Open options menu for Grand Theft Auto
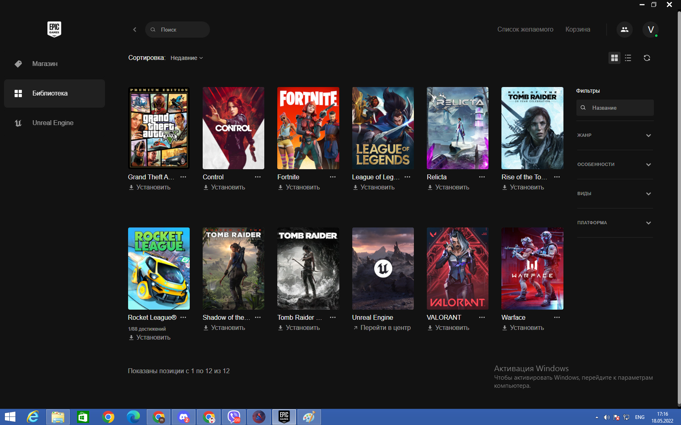Screen dimensions: 681x425 point(183,177)
